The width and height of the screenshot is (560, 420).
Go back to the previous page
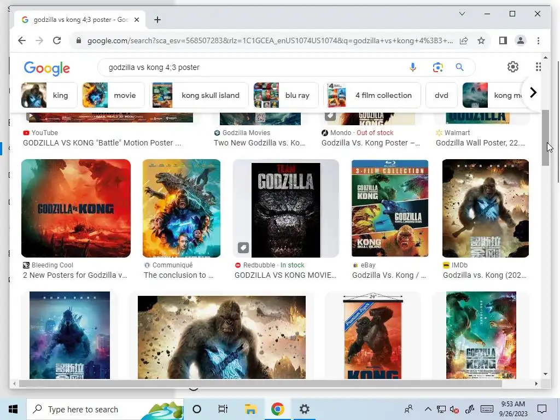point(22,40)
